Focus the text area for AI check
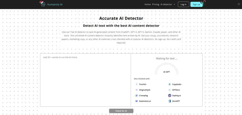 tap(86, 80)
